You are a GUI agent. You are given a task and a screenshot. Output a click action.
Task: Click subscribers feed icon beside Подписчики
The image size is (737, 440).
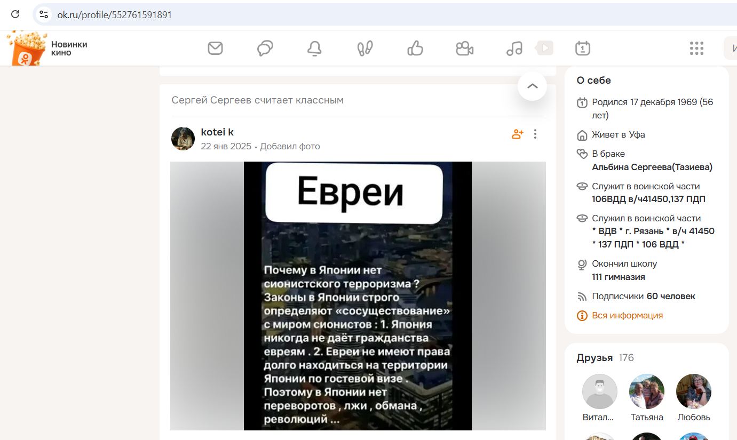coord(582,297)
